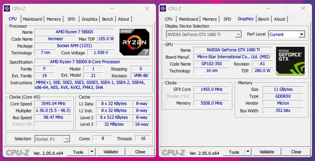
Task: Open About tab in right window
Action: 279,19
